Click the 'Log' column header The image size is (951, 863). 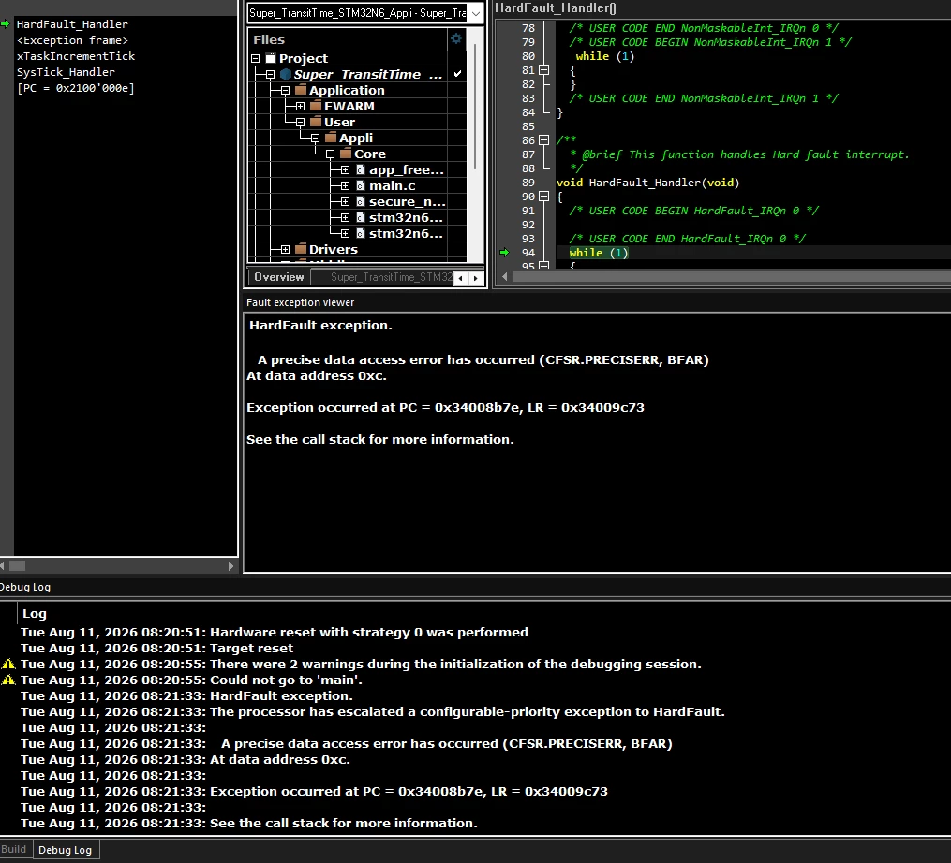pyautogui.click(x=35, y=613)
